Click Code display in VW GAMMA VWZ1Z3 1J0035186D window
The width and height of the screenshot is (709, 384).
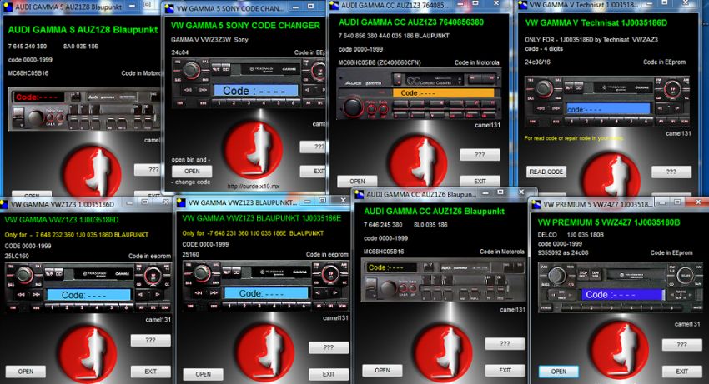88,295
